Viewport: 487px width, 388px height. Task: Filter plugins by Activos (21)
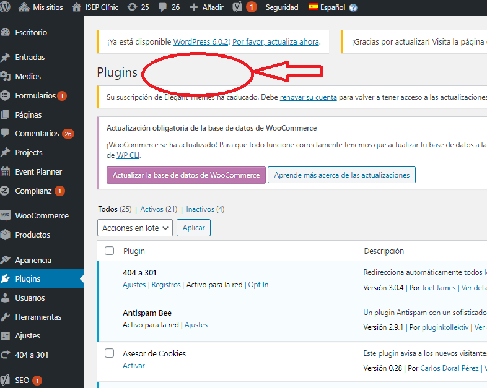159,209
